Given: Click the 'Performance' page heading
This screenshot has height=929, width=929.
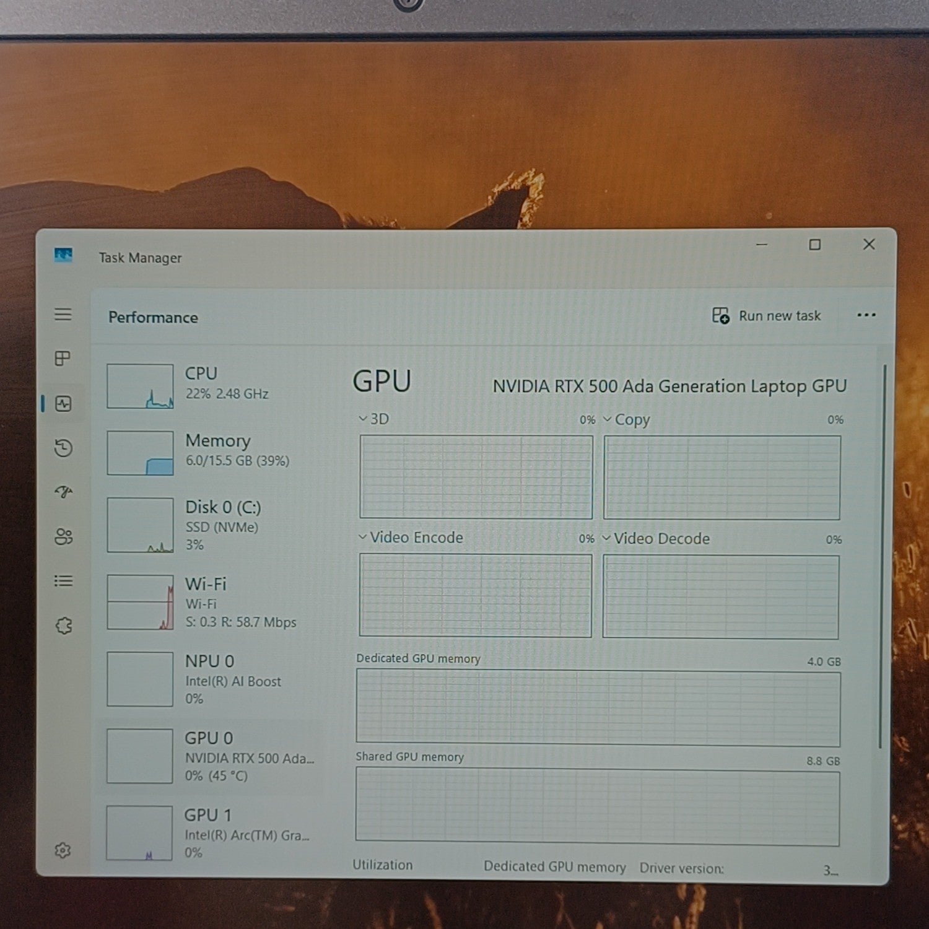Looking at the screenshot, I should tap(154, 318).
